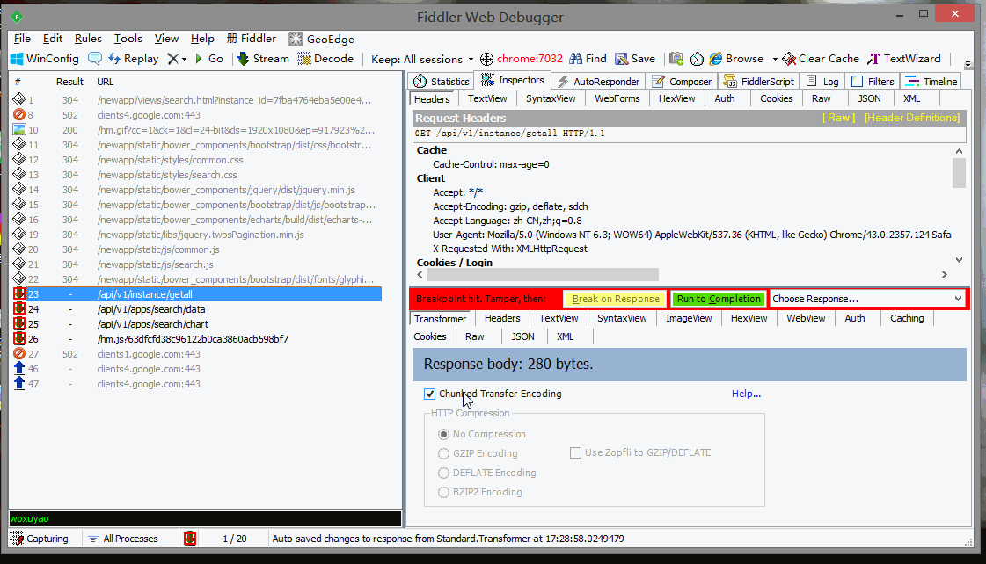Check Use Zopfli to GZIP/DEFLATE
The image size is (986, 564).
575,452
